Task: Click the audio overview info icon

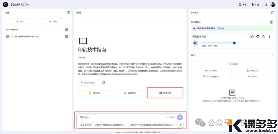Action: click(271, 22)
